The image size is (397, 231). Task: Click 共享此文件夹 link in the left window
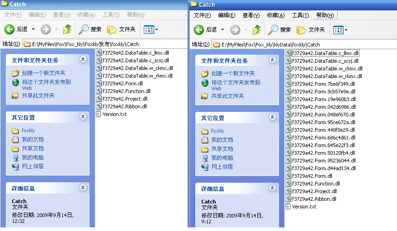point(38,96)
